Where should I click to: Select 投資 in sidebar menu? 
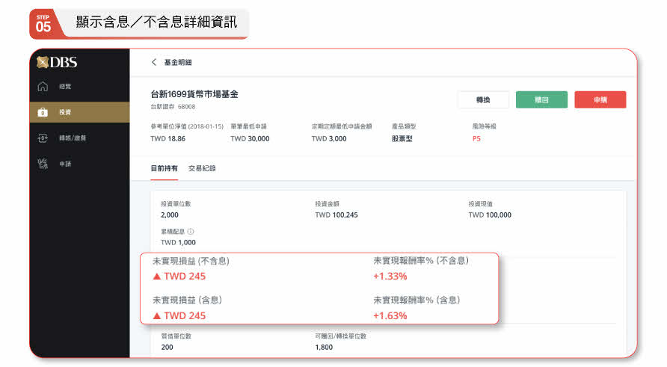[x=65, y=112]
